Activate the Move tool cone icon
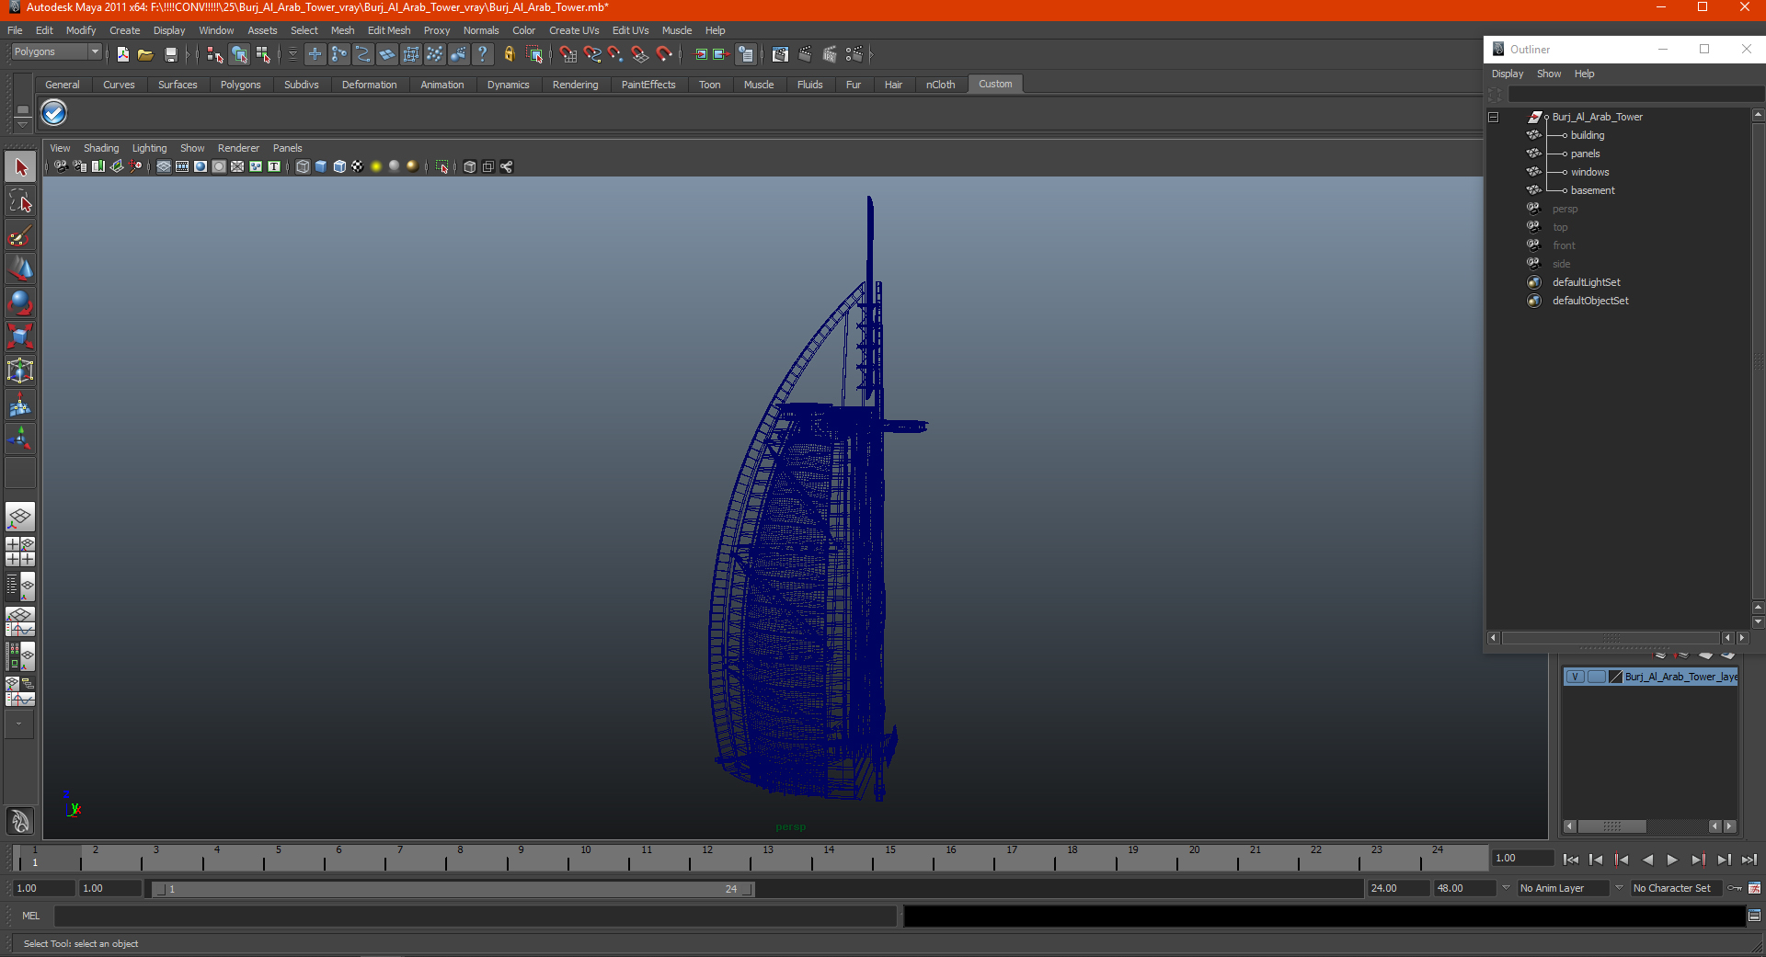 coord(20,269)
